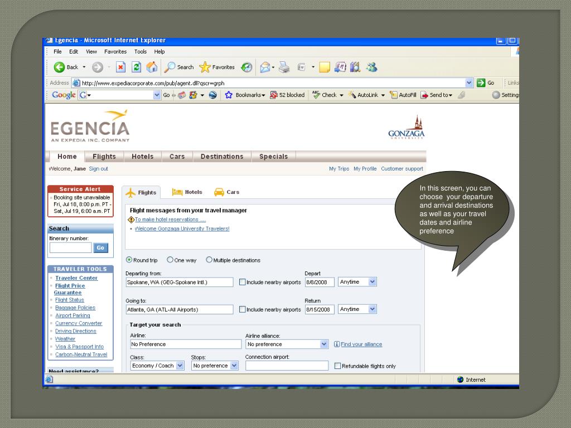Click the AutoLink button
Screen dimensions: 571x428
[x=363, y=95]
